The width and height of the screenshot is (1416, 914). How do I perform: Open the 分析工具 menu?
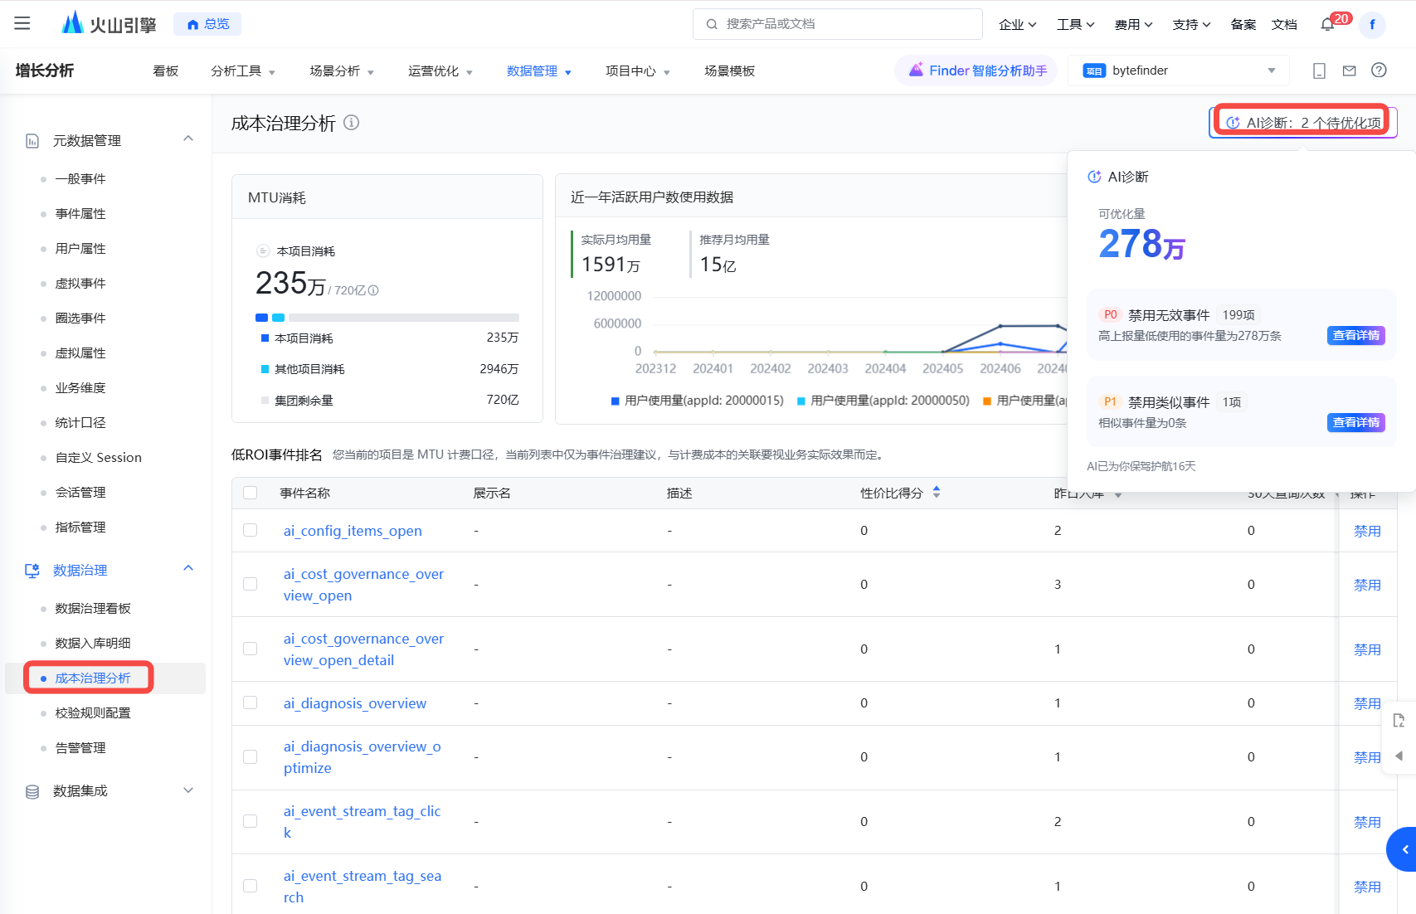(242, 71)
